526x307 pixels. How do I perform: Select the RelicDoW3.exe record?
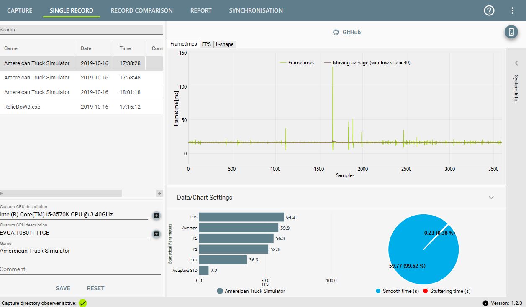point(81,107)
